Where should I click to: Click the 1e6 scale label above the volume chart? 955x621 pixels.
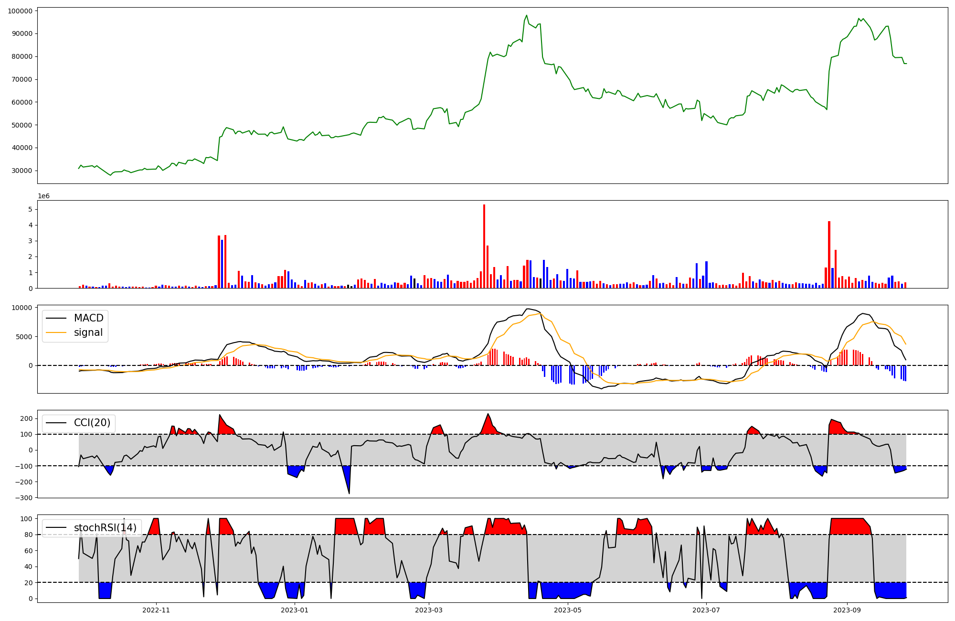44,196
